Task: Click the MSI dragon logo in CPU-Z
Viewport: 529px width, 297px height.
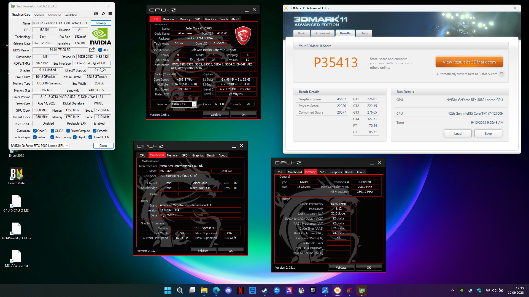Action: point(243,36)
